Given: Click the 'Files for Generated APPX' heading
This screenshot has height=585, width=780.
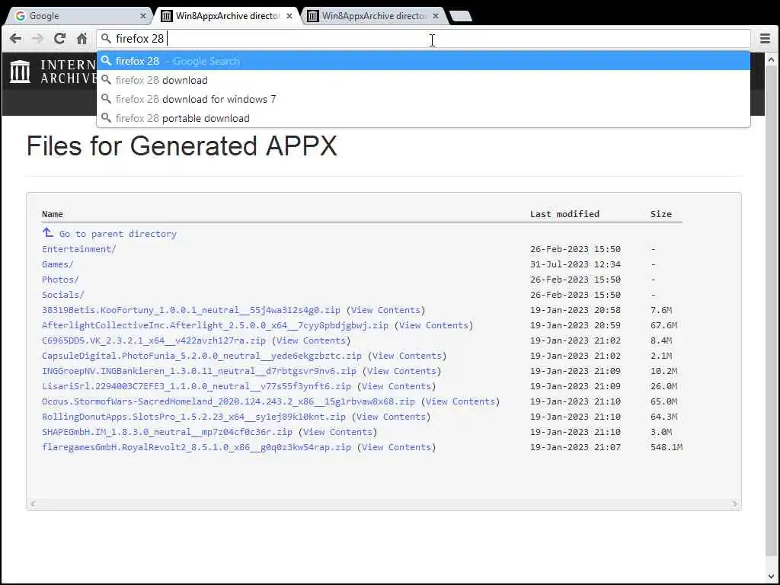Looking at the screenshot, I should [181, 146].
